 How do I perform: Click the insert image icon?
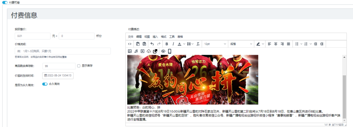[130, 51]
